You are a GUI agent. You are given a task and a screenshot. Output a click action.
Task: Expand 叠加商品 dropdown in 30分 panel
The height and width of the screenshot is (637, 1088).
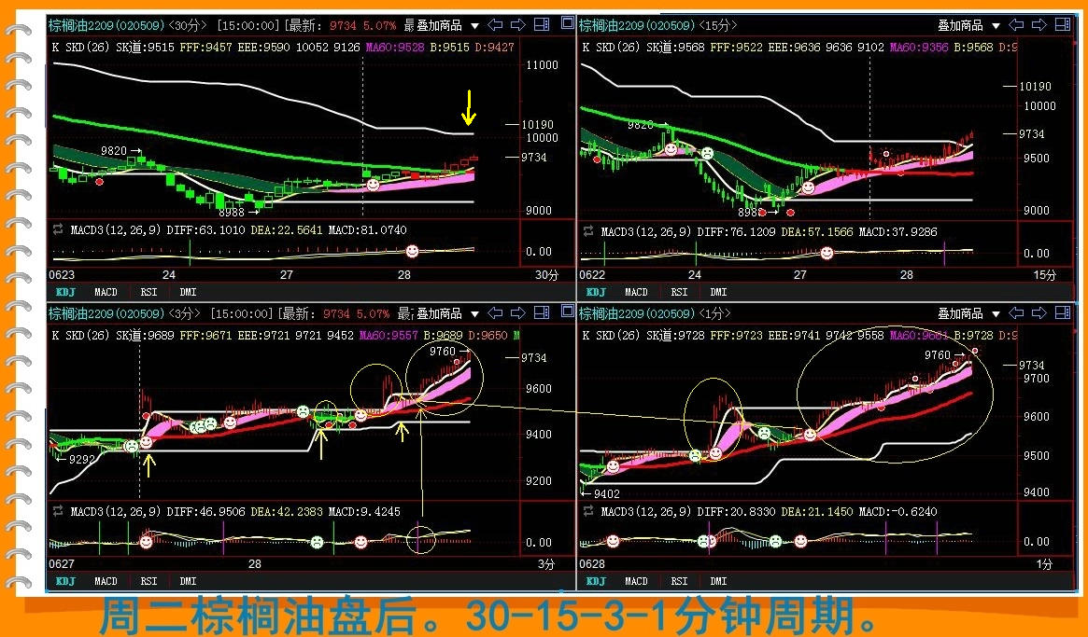[x=474, y=26]
